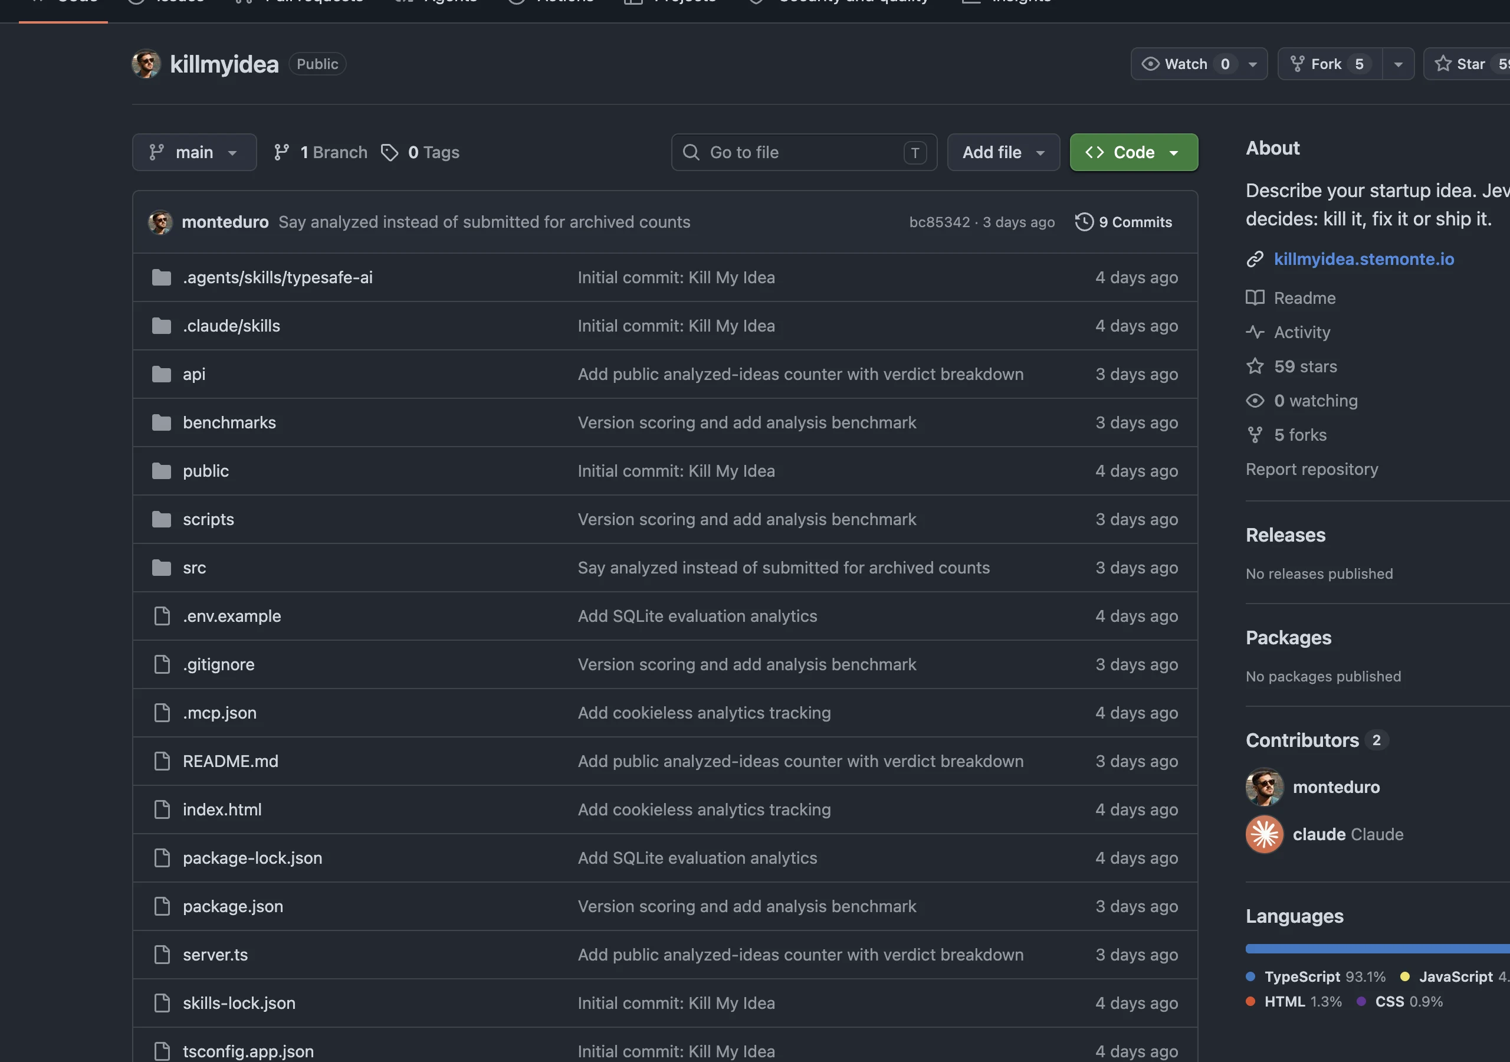Click the CSS 0.9% language entry
Viewport: 1510px width, 1062px height.
[1400, 1001]
